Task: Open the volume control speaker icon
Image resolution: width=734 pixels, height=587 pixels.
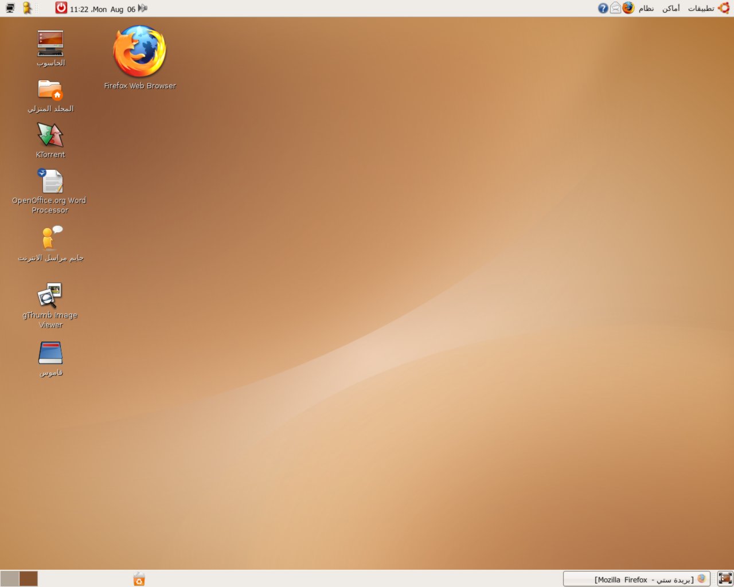Action: click(143, 8)
